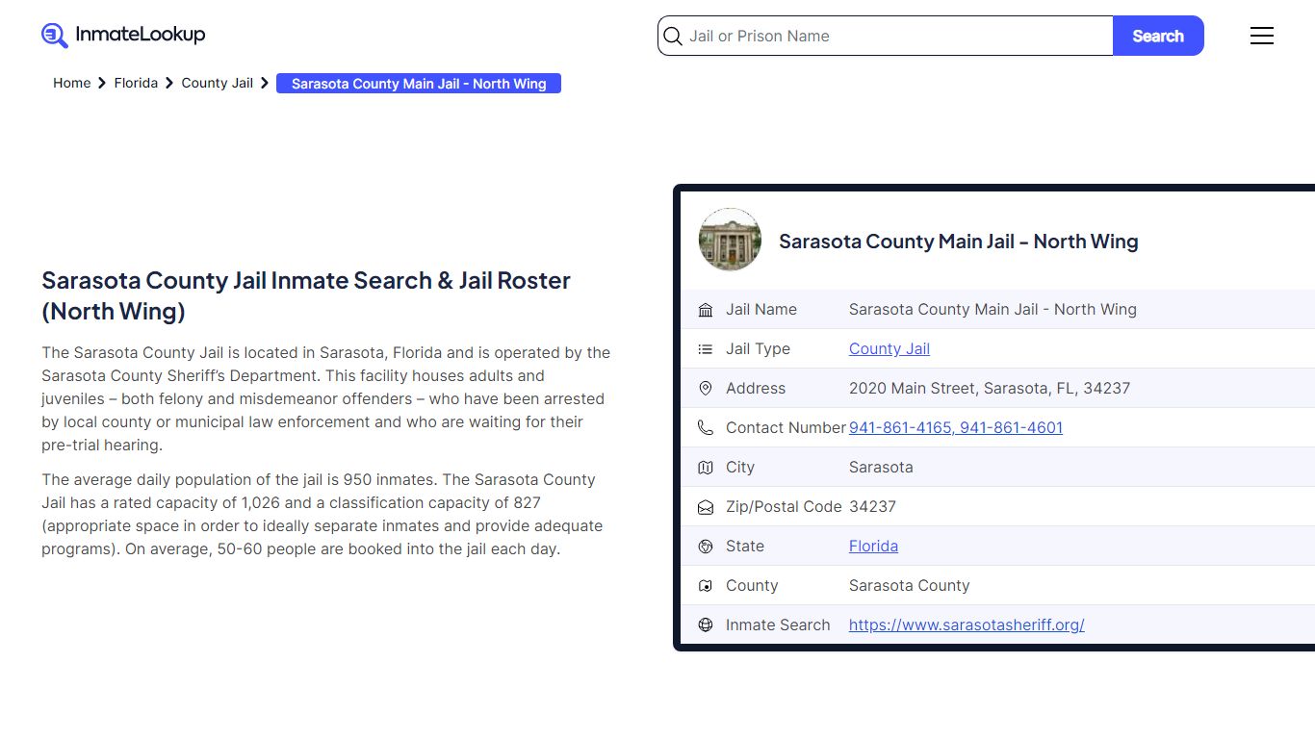
Task: Open the hamburger menu
Action: (x=1262, y=36)
